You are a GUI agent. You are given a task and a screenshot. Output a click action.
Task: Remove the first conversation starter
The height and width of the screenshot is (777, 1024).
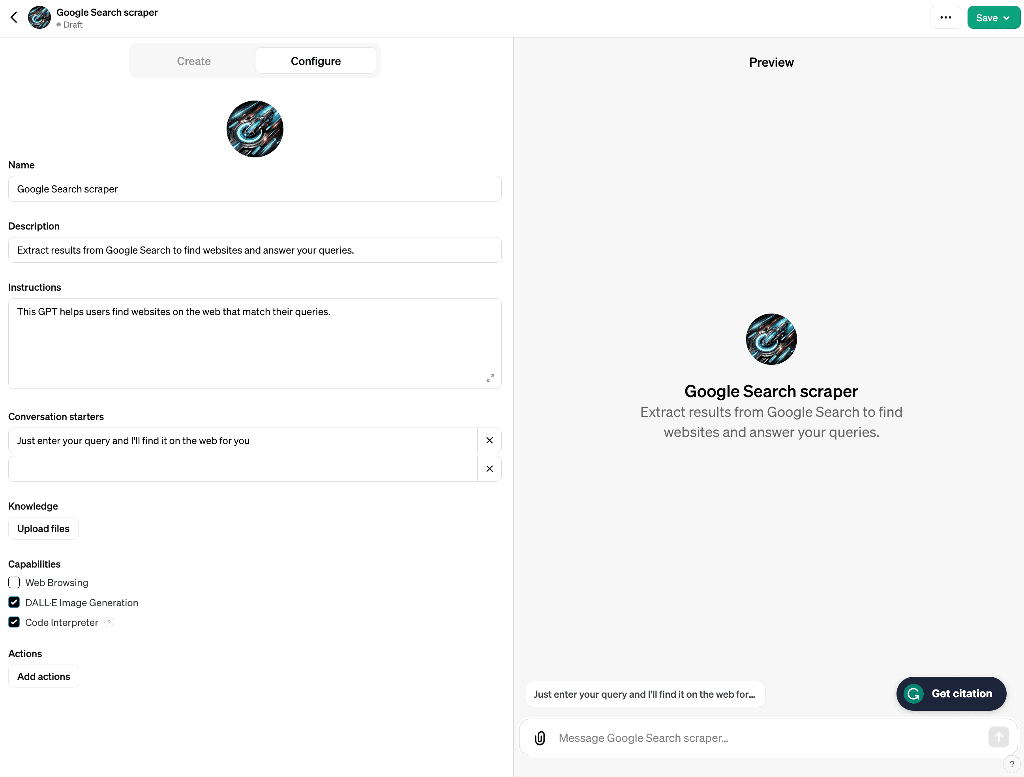tap(489, 440)
